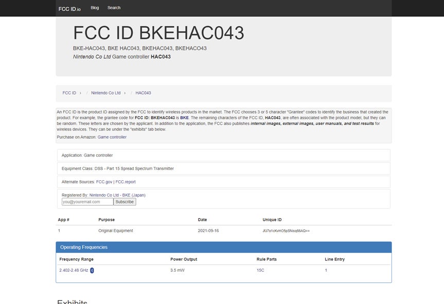Select the 'Application: Game controller' row
The width and height of the screenshot is (444, 304).
pos(224,156)
